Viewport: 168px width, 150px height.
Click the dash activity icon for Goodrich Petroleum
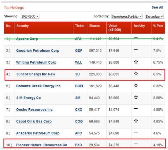coord(136,49)
